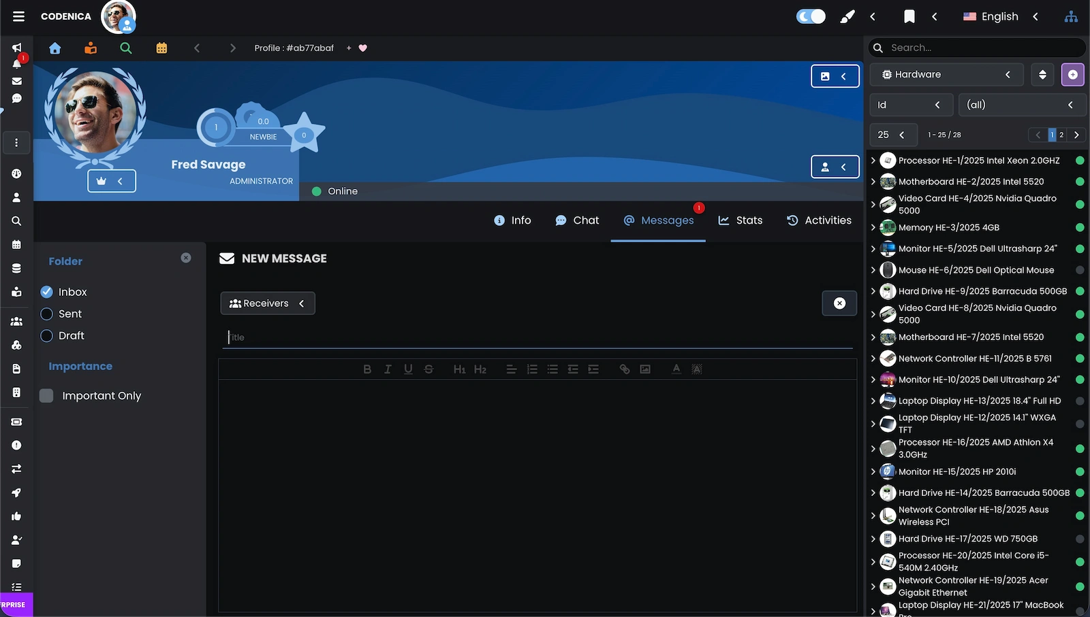Image resolution: width=1090 pixels, height=617 pixels.
Task: Select the link icon in the editor toolbar
Action: coord(624,369)
